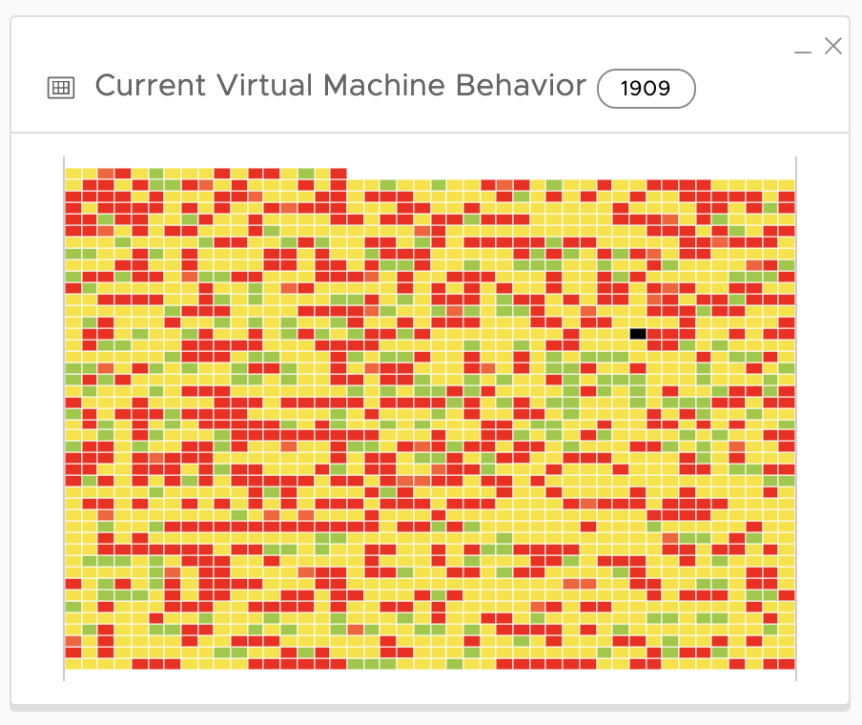Choose the red cell two cells right of the black cell
The height and width of the screenshot is (725, 862).
coord(671,334)
